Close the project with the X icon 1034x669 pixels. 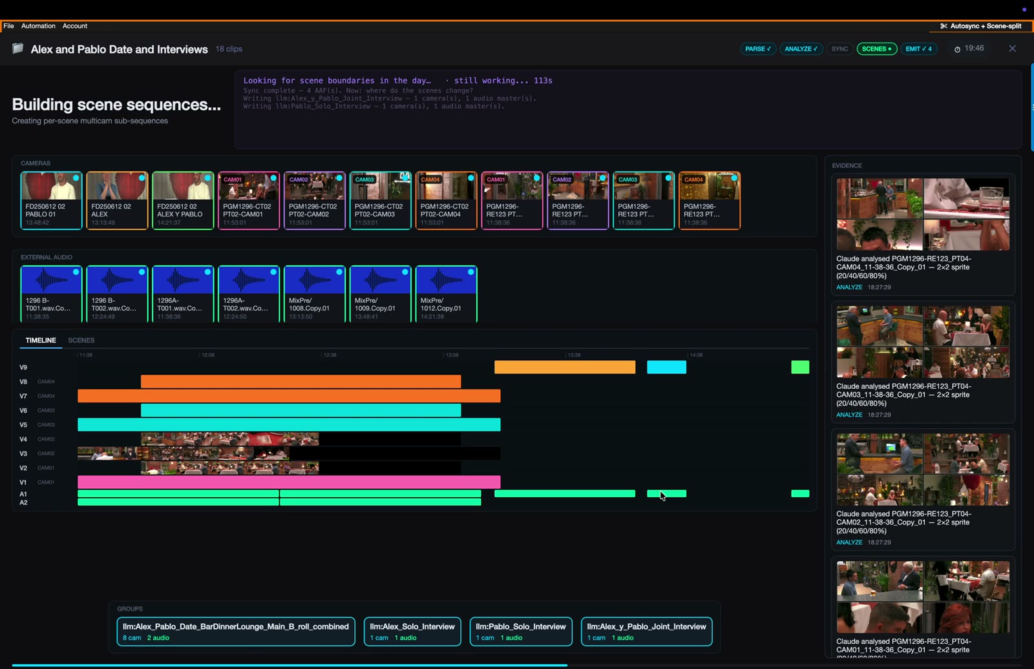1013,48
